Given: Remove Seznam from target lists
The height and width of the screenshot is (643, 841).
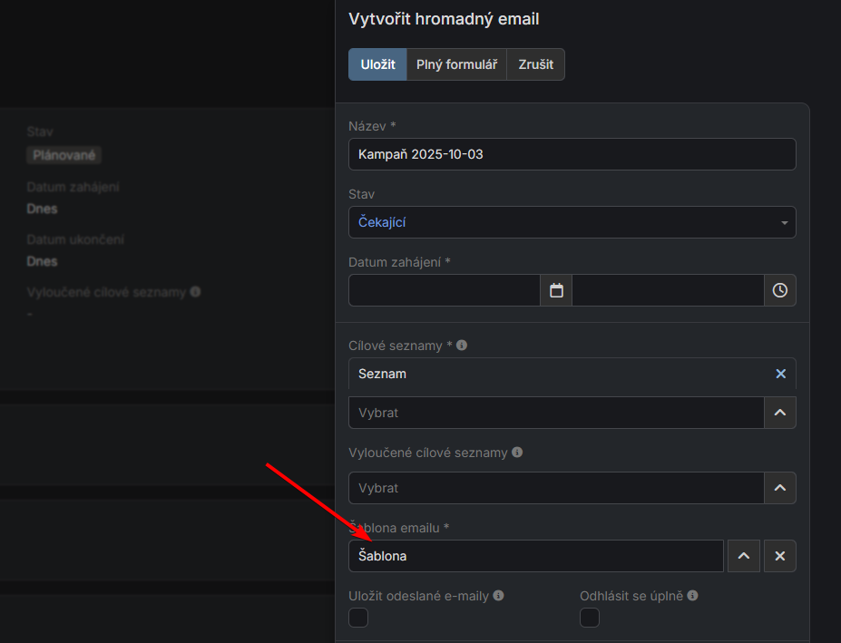Looking at the screenshot, I should click(780, 374).
